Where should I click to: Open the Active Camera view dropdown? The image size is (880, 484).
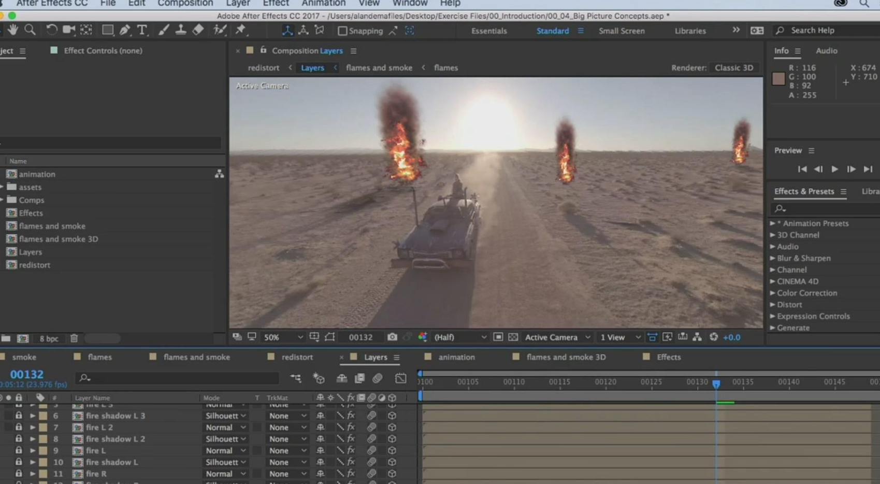(x=557, y=337)
